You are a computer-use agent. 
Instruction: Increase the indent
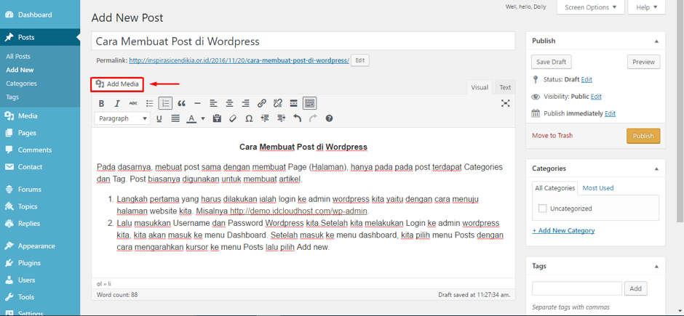pos(281,118)
